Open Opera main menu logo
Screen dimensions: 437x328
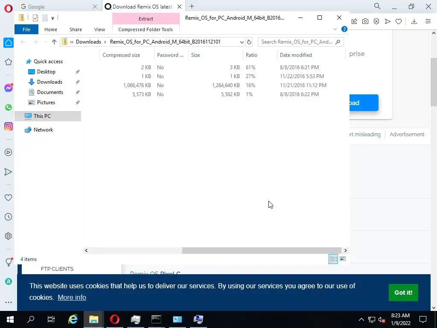(9, 9)
